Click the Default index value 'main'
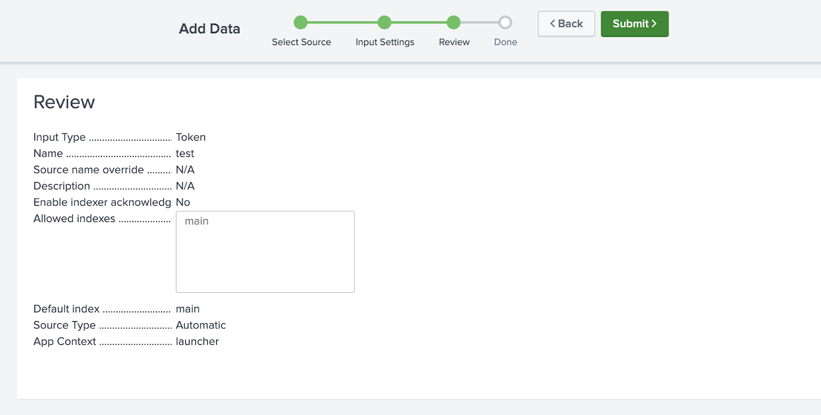The image size is (821, 415). coord(187,309)
